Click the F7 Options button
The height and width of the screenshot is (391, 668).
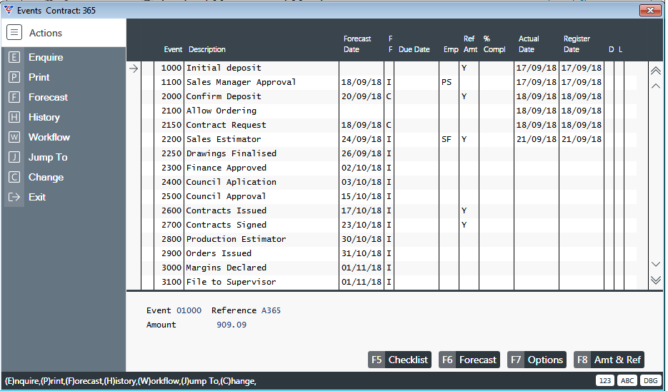[537, 360]
